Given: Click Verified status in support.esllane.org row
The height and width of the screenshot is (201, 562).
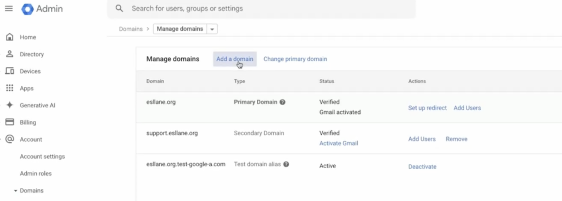Looking at the screenshot, I should (x=329, y=133).
